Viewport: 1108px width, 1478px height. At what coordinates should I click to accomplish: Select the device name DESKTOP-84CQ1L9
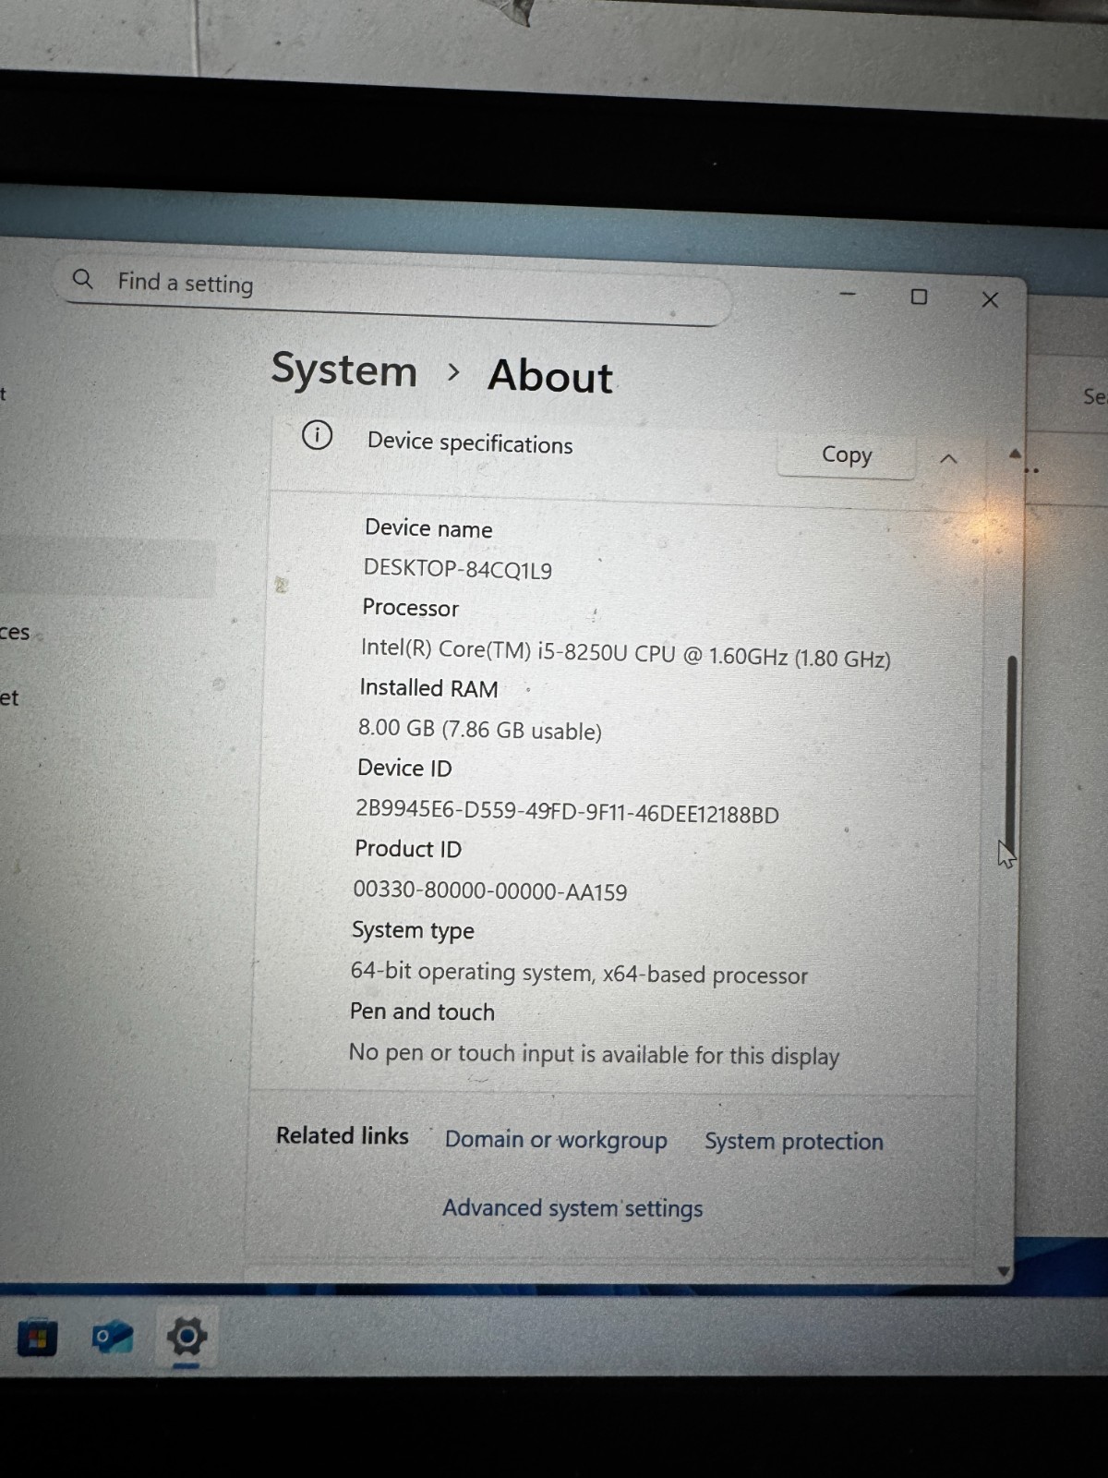click(458, 569)
